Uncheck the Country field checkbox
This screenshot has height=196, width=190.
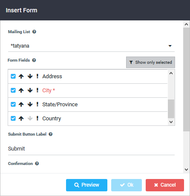(13, 118)
